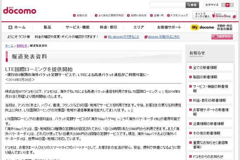This screenshot has height=160, width=240.
Task: Set font size to large 大
Action: coord(232,5)
